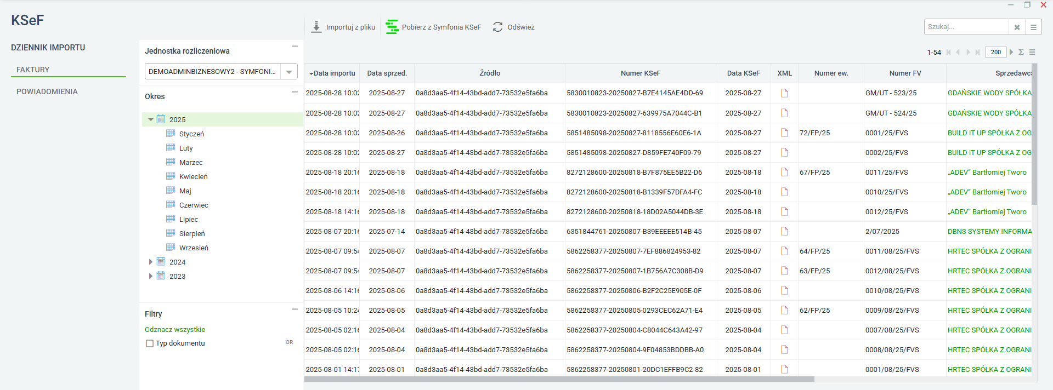1053x390 pixels.
Task: Click the Numer FV column header
Action: pyautogui.click(x=905, y=73)
